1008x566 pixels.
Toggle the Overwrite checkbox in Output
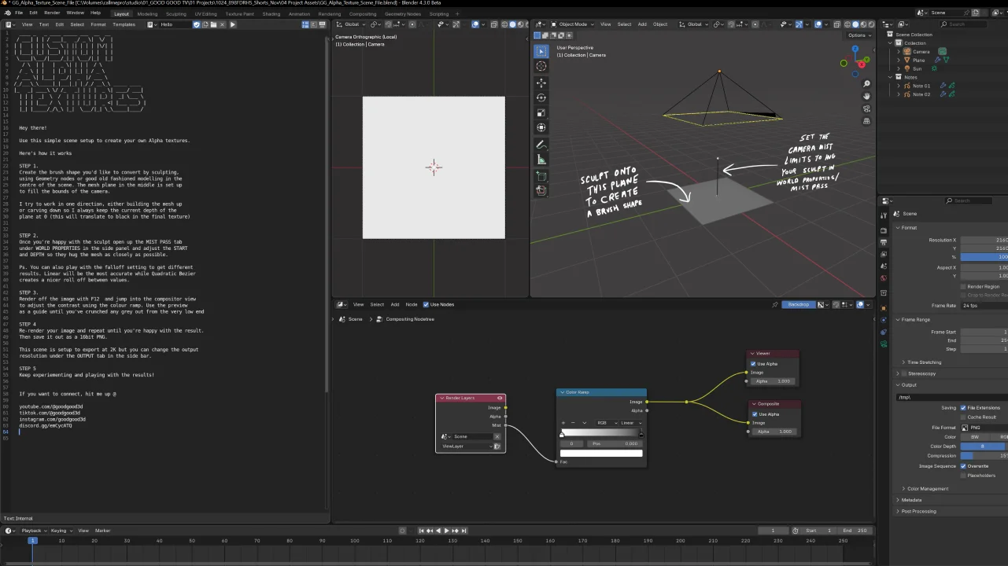click(x=963, y=466)
